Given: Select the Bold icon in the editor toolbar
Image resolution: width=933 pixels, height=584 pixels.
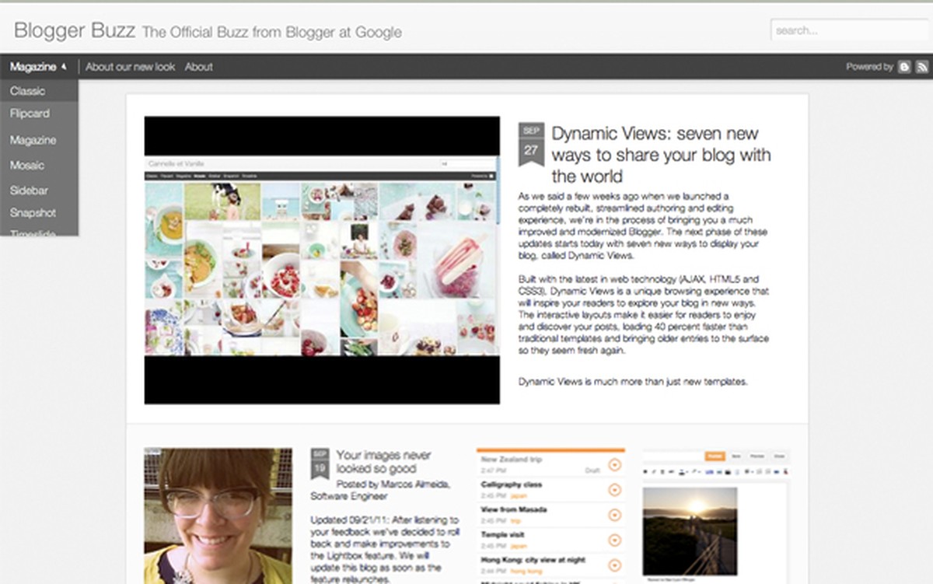Looking at the screenshot, I should tap(645, 472).
